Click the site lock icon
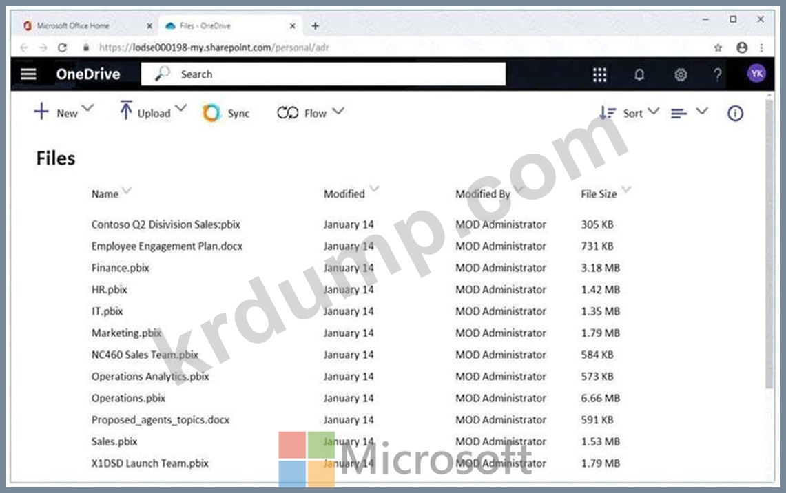 [x=86, y=48]
